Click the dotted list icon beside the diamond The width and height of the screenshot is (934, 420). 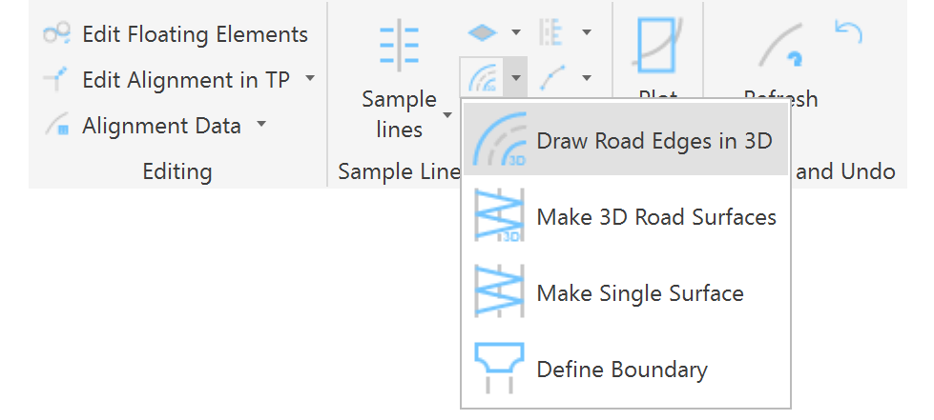click(552, 31)
